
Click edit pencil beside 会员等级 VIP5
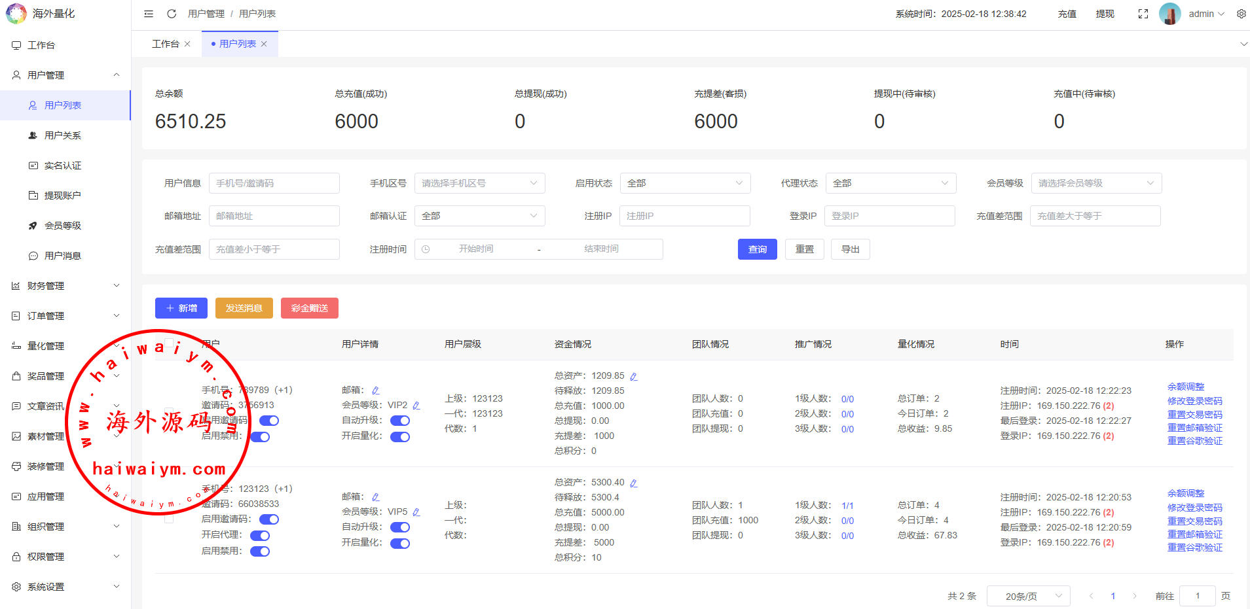pos(416,512)
